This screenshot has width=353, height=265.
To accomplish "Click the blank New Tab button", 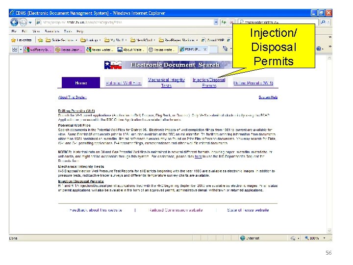I will click(x=213, y=50).
